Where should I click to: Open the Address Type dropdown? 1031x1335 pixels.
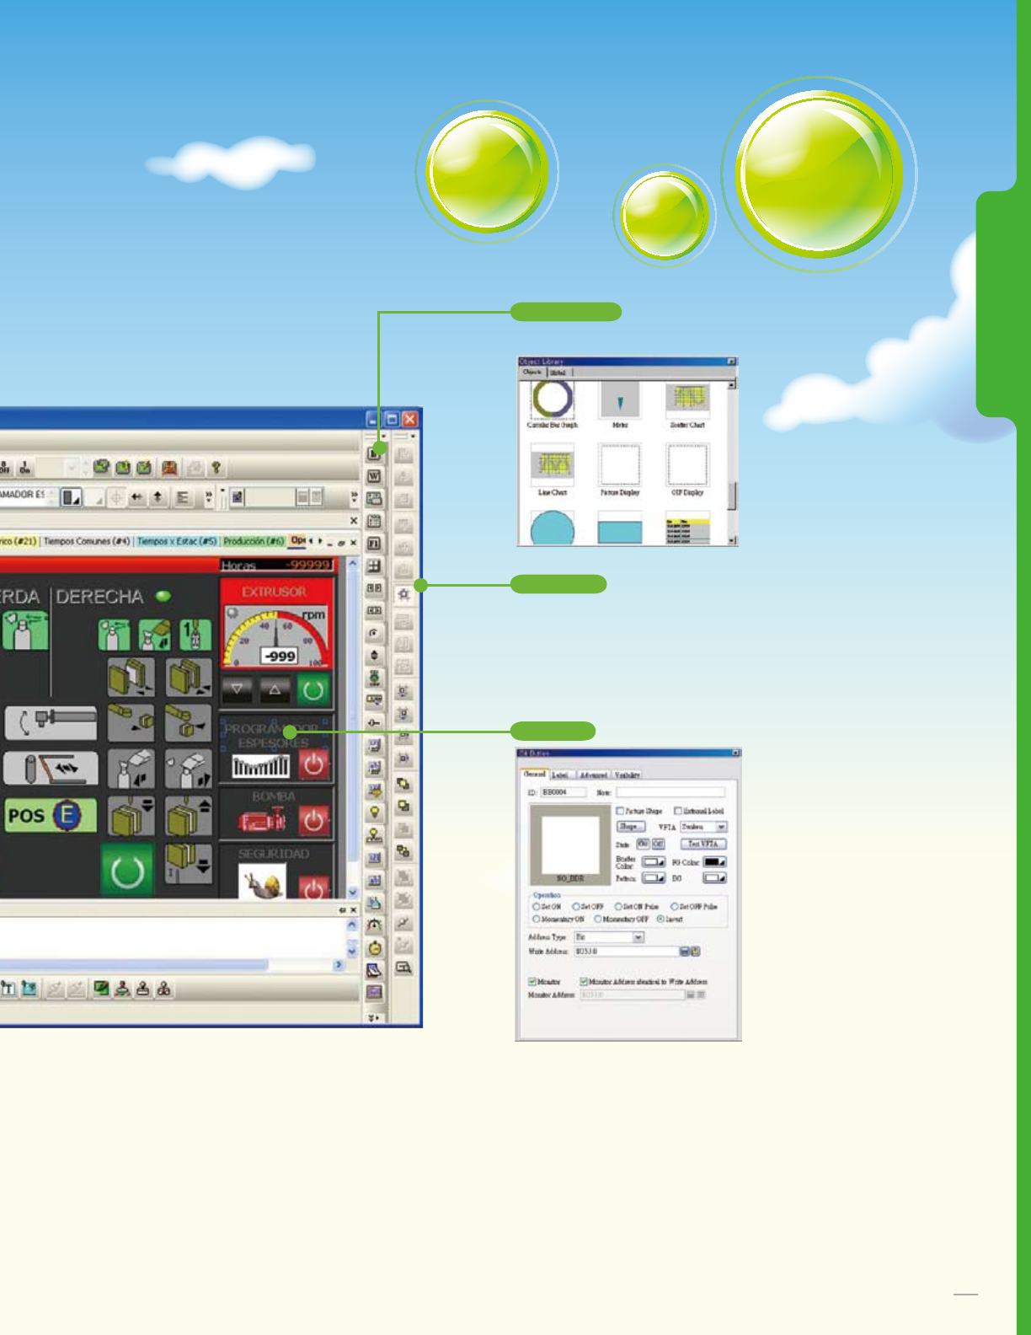tap(638, 937)
